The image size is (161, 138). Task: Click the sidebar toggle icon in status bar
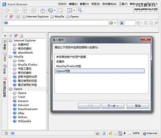(x=6, y=133)
